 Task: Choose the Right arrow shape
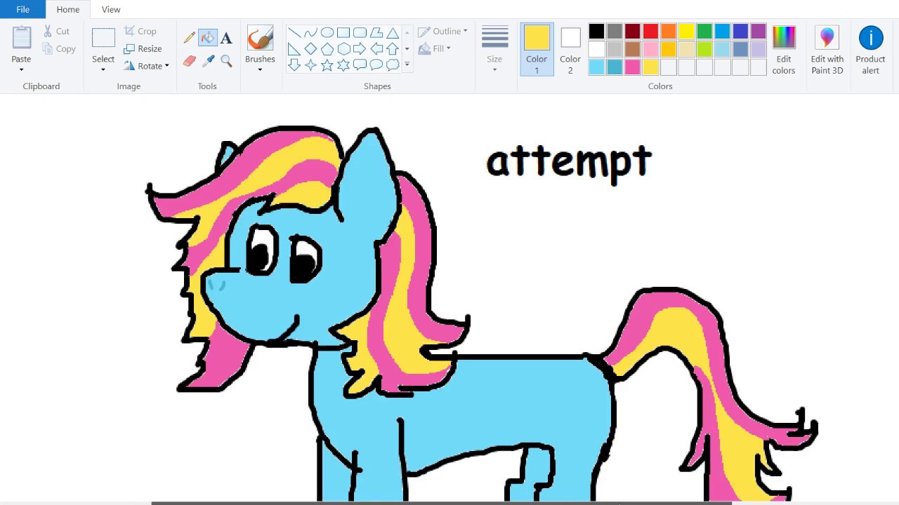point(360,49)
